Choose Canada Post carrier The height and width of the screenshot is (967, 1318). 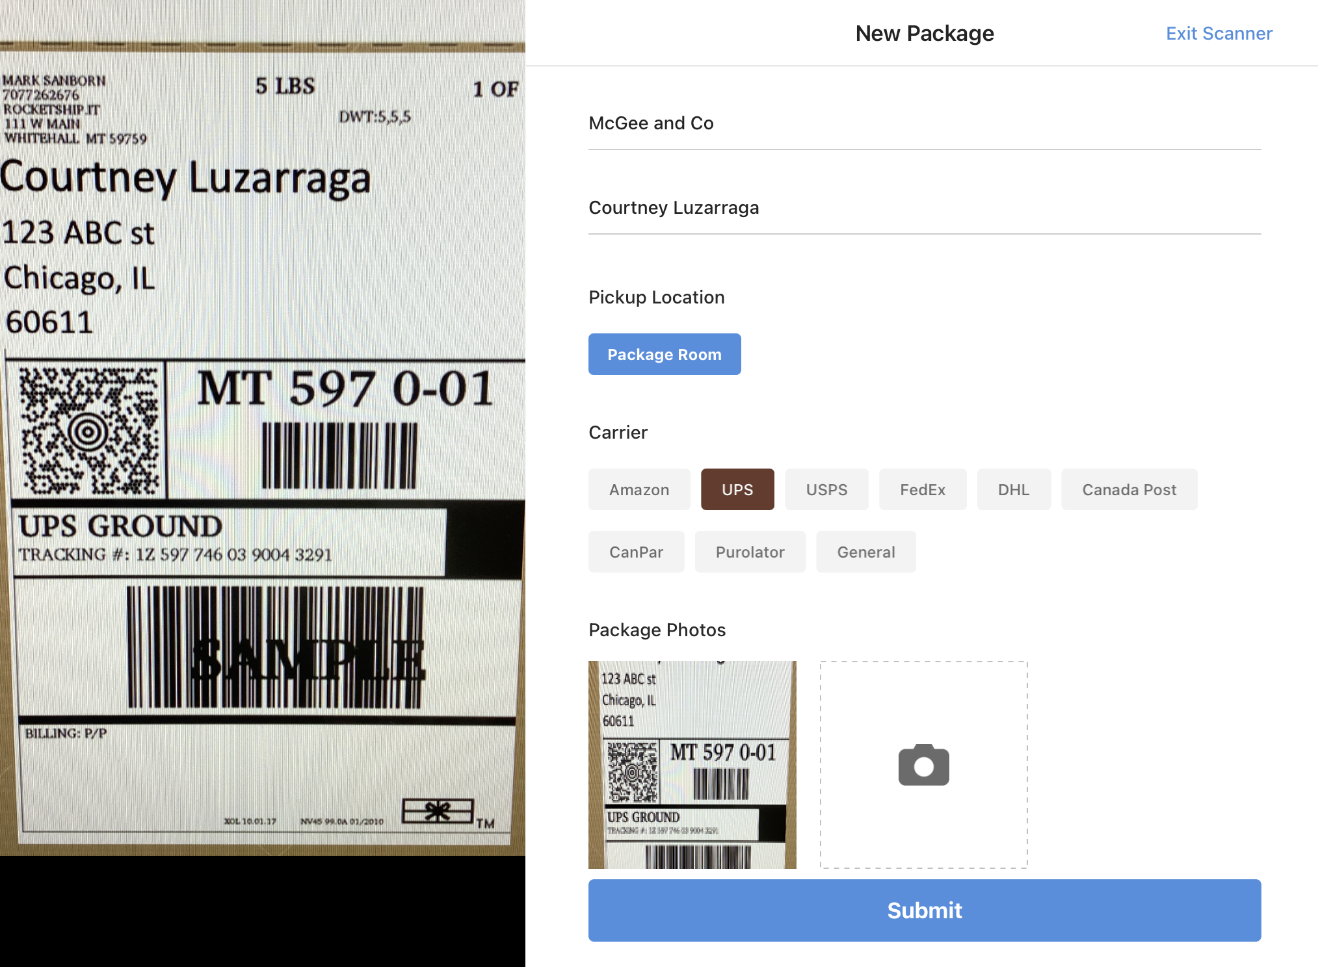point(1128,489)
